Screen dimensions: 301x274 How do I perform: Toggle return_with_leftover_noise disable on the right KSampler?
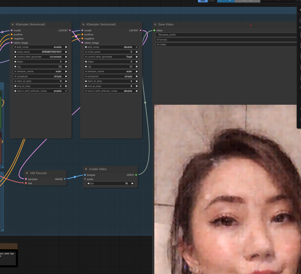111,91
